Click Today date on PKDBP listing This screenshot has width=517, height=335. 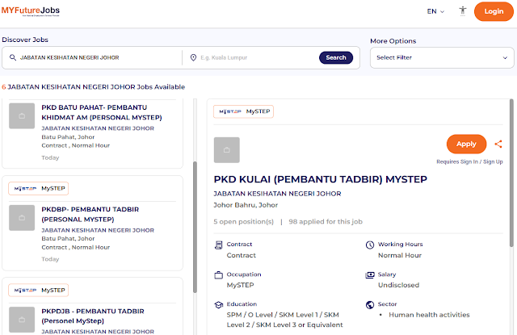pyautogui.click(x=50, y=259)
